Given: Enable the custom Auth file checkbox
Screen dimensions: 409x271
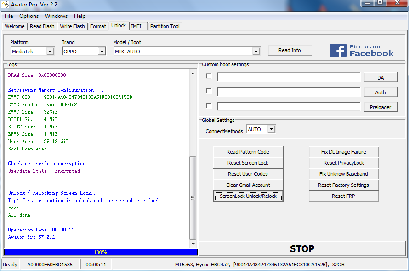Looking at the screenshot, I should pos(209,91).
